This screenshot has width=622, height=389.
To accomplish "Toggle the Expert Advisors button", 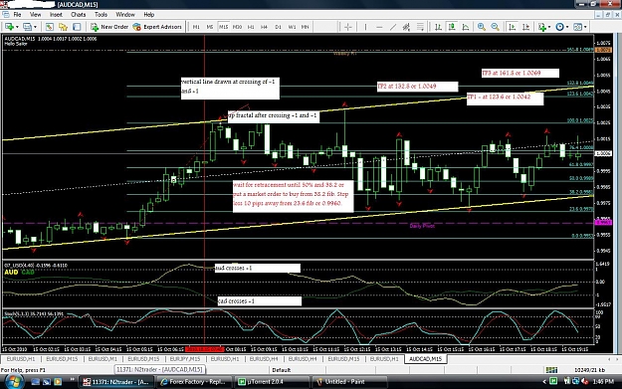I will click(x=157, y=27).
